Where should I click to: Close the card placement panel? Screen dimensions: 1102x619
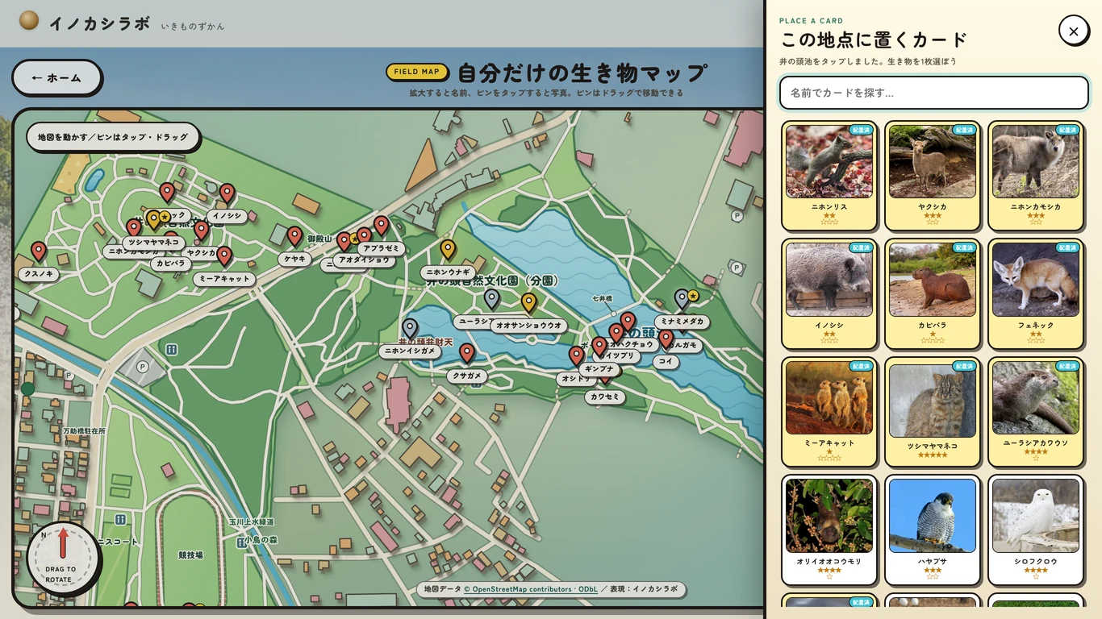[1074, 31]
